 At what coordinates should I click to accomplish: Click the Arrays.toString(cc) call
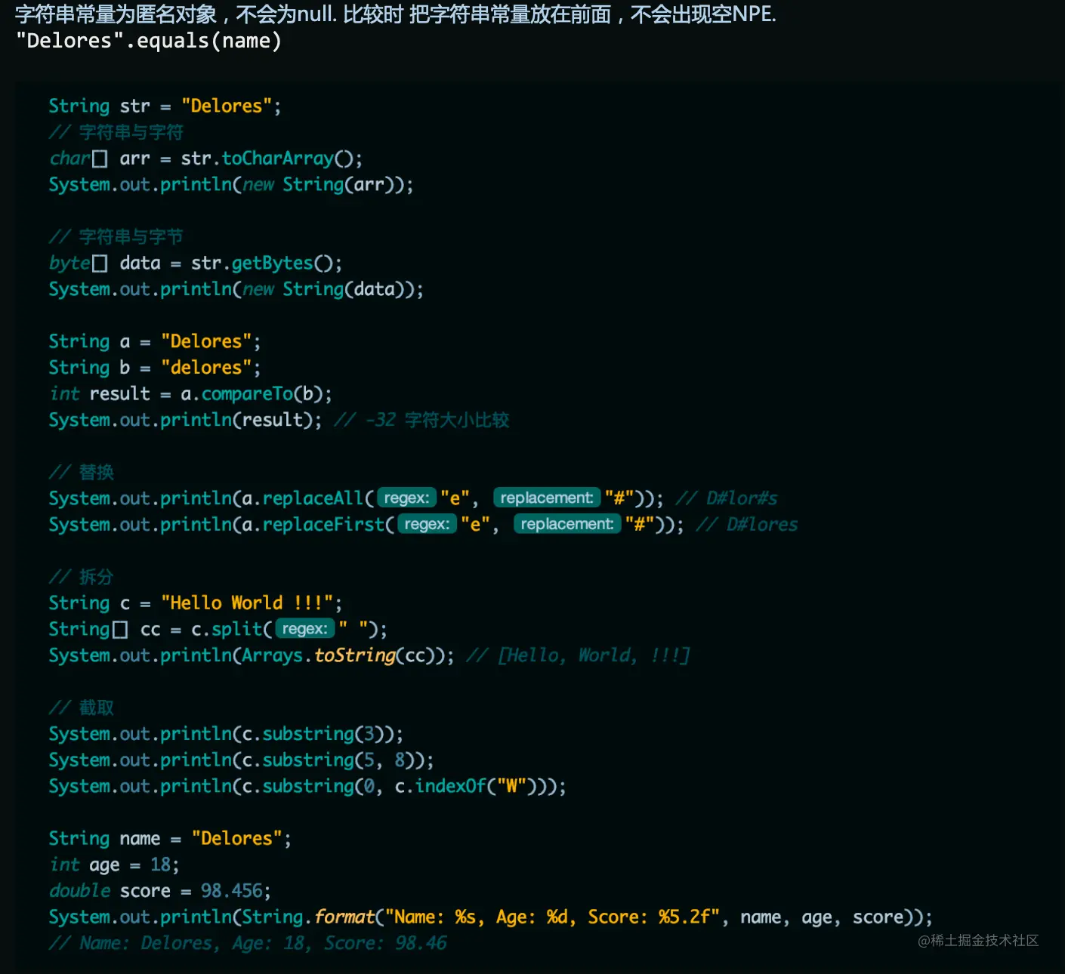(344, 655)
